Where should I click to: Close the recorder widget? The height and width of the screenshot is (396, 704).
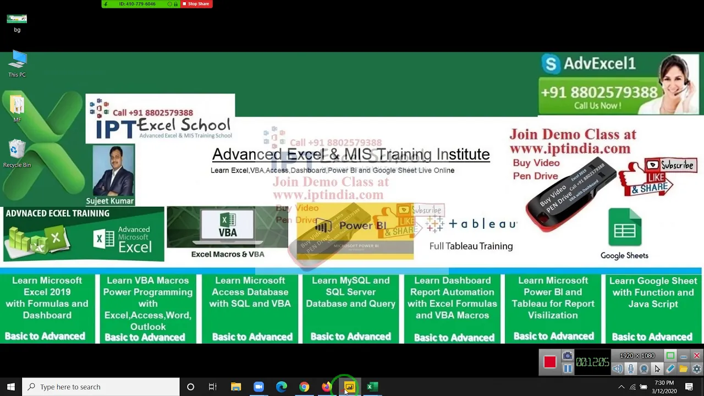697,356
